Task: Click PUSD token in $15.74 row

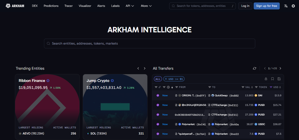Action: click(260, 105)
